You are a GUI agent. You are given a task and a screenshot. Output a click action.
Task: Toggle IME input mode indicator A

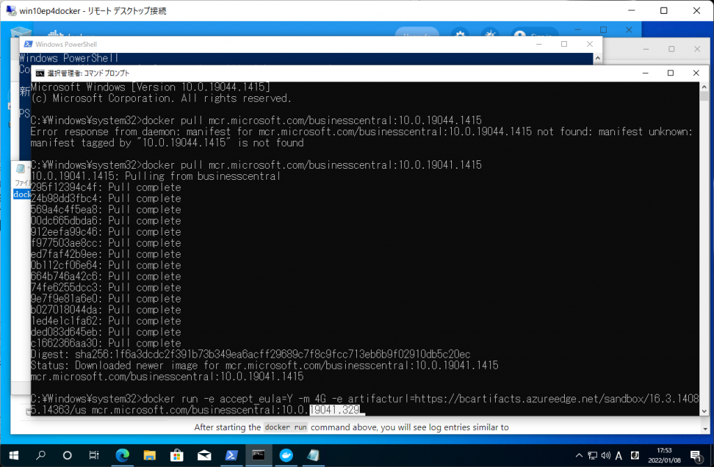(619, 455)
